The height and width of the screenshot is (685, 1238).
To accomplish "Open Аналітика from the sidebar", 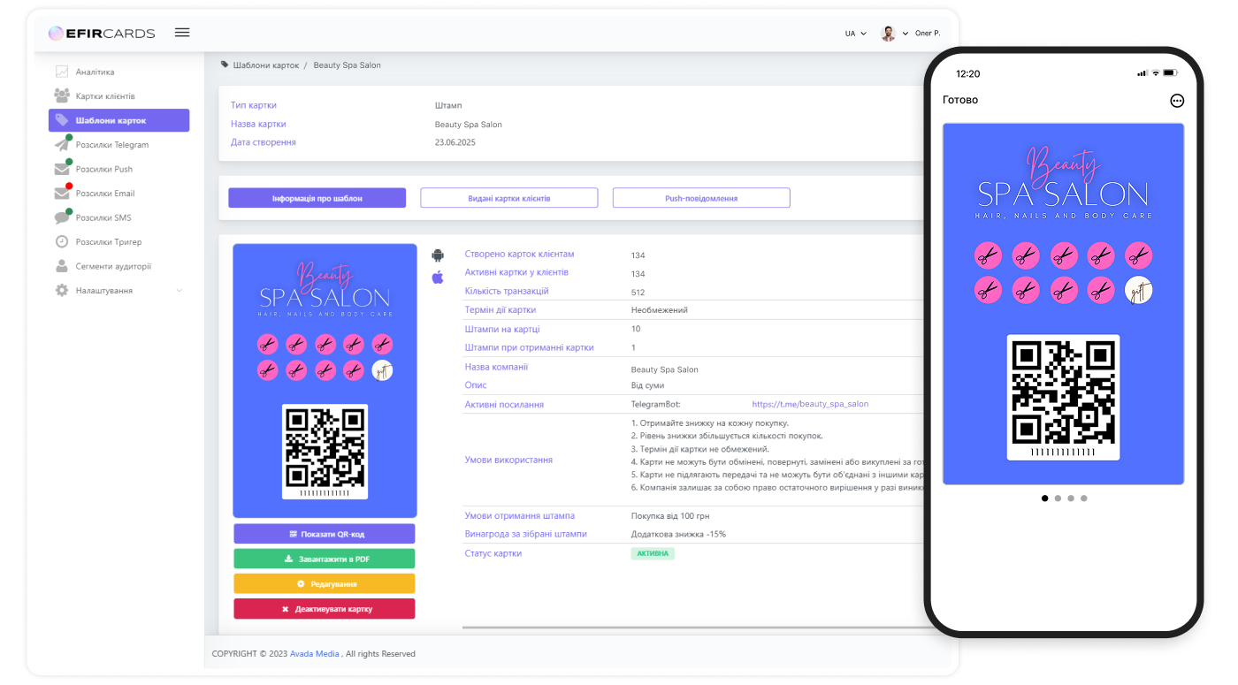I will tap(95, 72).
